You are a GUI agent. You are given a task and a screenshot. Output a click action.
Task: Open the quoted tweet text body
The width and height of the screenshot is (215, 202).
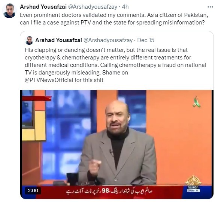click(x=115, y=65)
